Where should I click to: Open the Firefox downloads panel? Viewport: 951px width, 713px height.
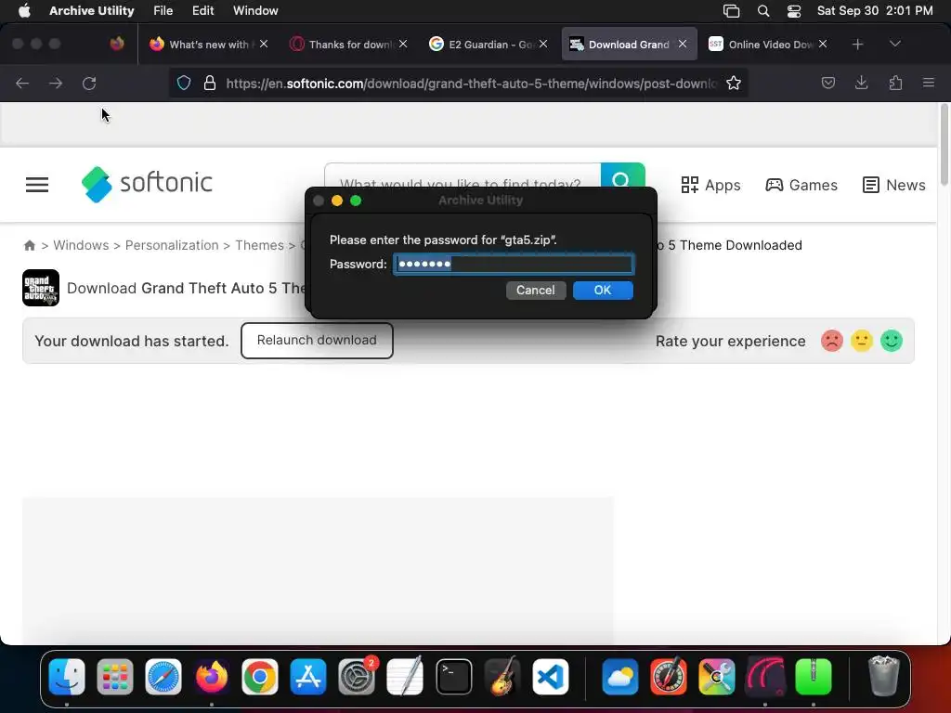point(861,83)
